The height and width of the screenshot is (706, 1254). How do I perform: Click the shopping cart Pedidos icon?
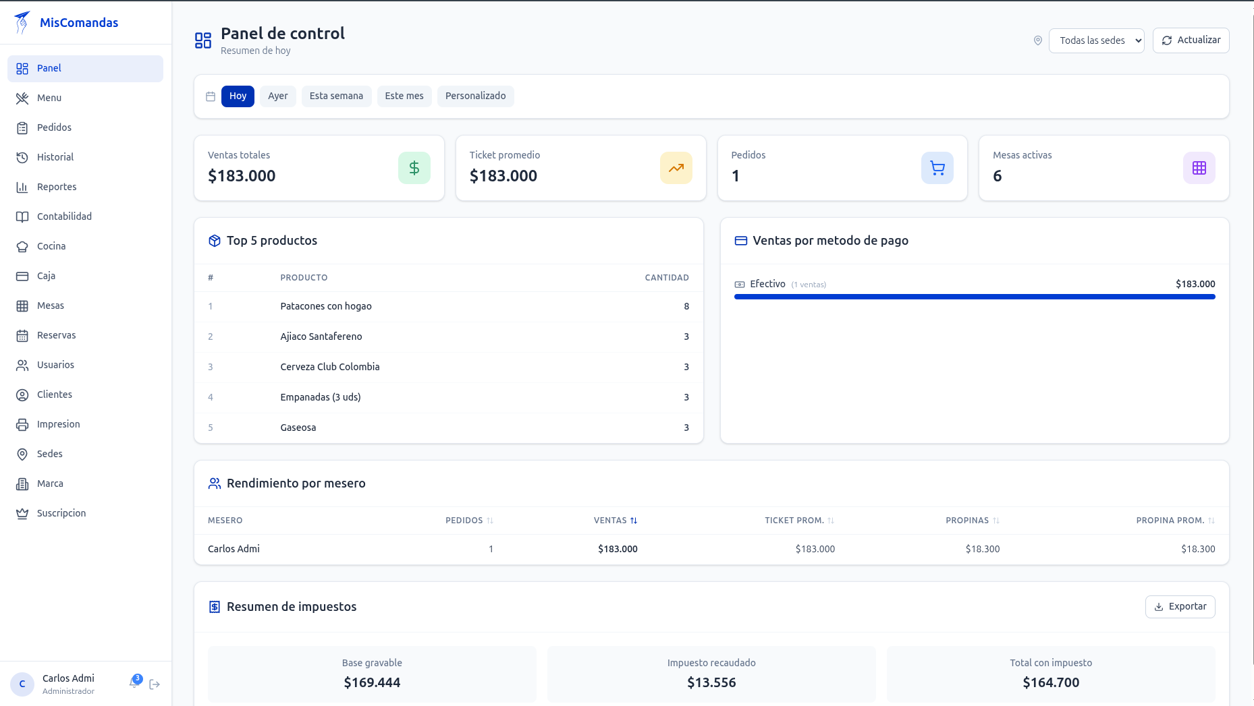pos(937,168)
